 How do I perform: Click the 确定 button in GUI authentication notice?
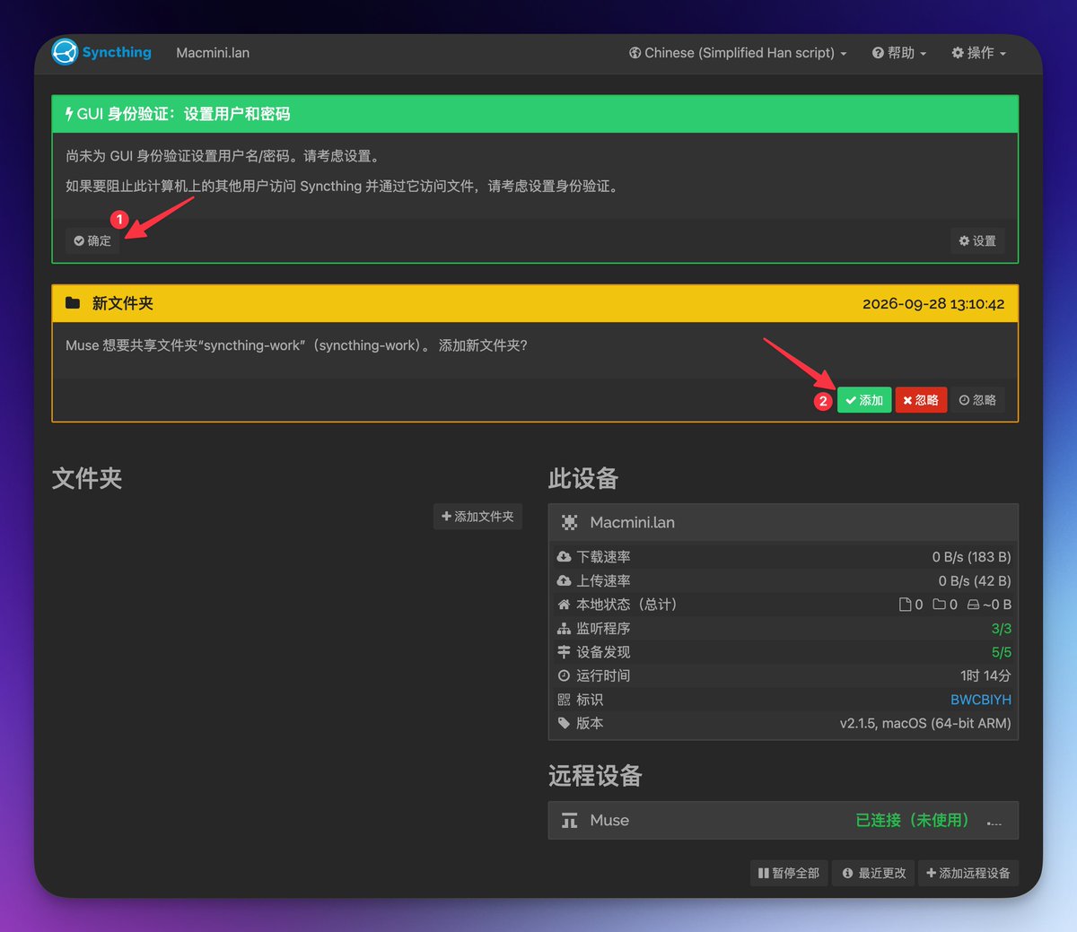tap(92, 240)
